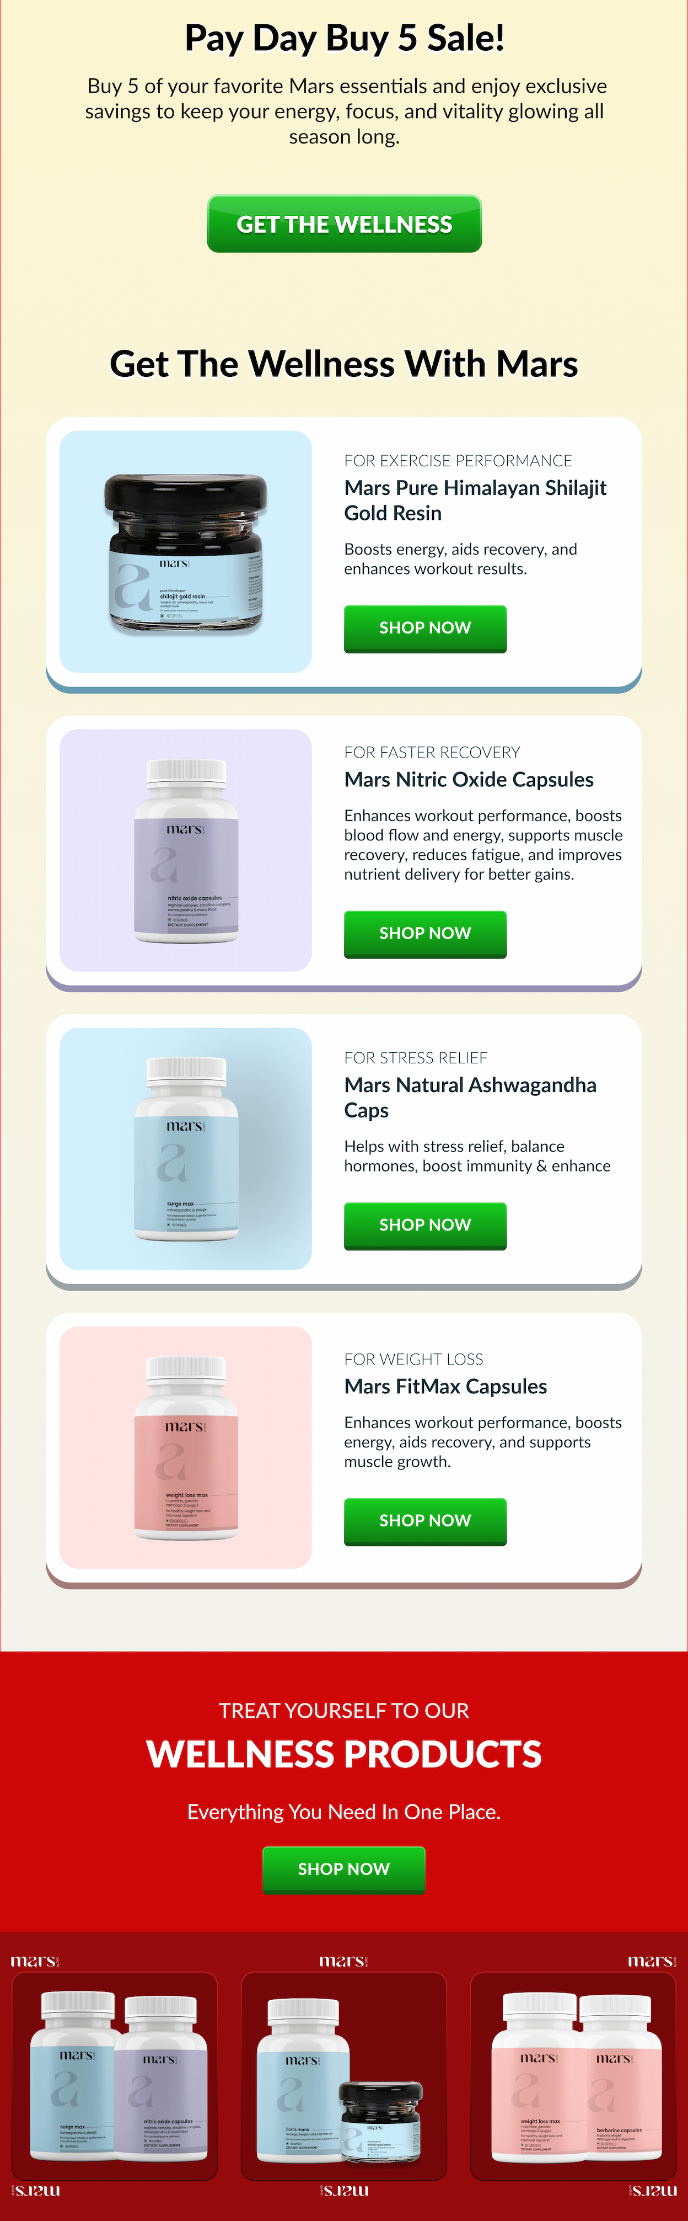Click SHOP NOW in red wellness banner
The image size is (688, 2221).
[x=343, y=1870]
